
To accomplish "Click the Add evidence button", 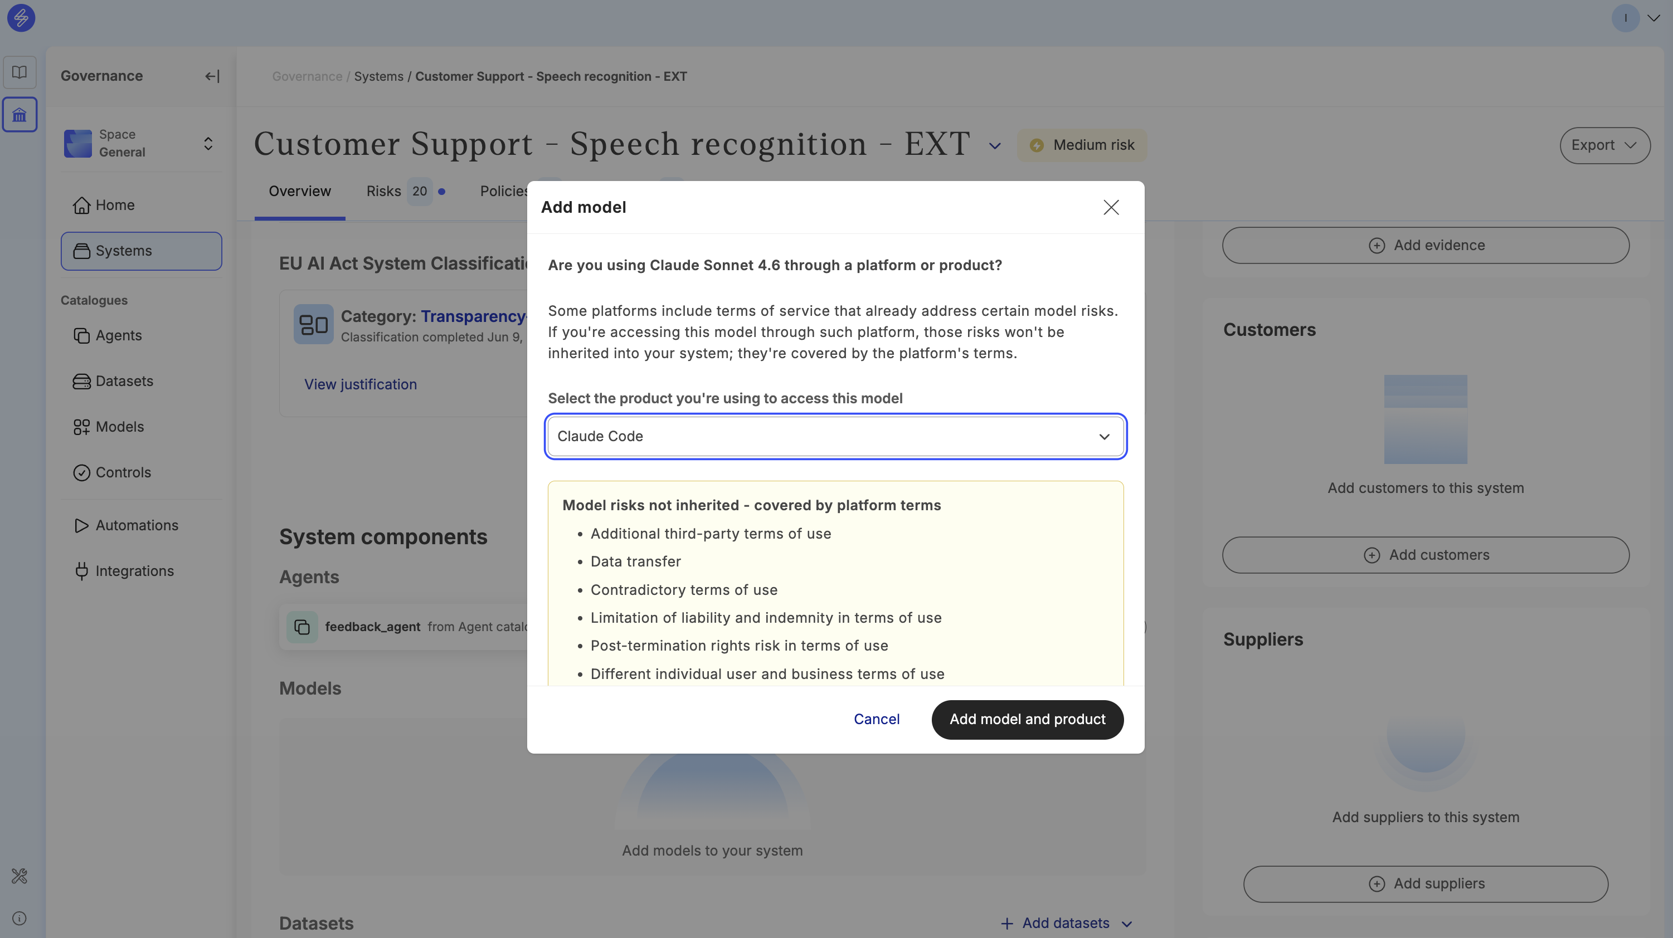I will tap(1426, 246).
